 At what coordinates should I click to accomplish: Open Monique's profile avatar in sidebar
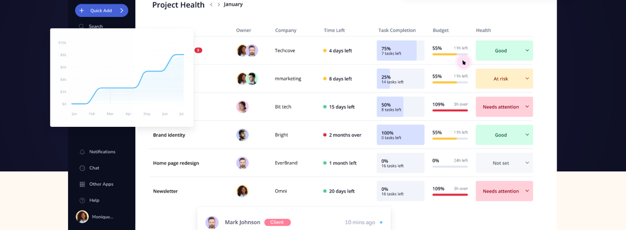tap(82, 217)
